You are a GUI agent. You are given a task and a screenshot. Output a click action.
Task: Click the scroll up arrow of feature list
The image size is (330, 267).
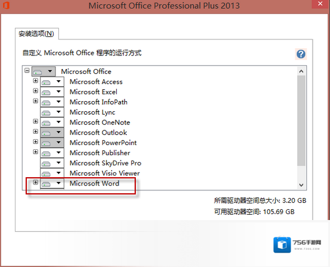coord(301,71)
